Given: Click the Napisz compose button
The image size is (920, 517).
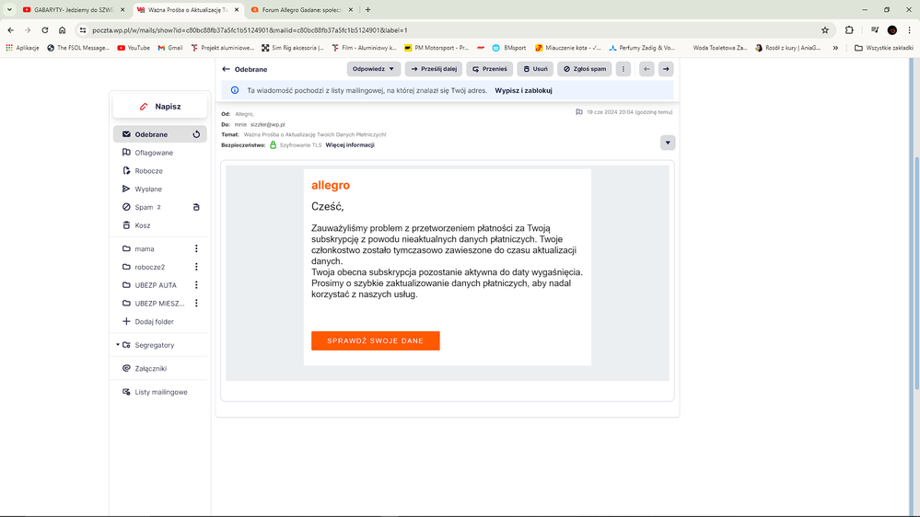Looking at the screenshot, I should coord(160,106).
